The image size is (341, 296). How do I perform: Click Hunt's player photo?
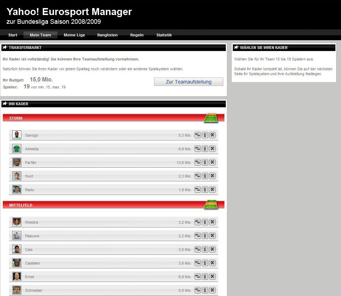[17, 176]
